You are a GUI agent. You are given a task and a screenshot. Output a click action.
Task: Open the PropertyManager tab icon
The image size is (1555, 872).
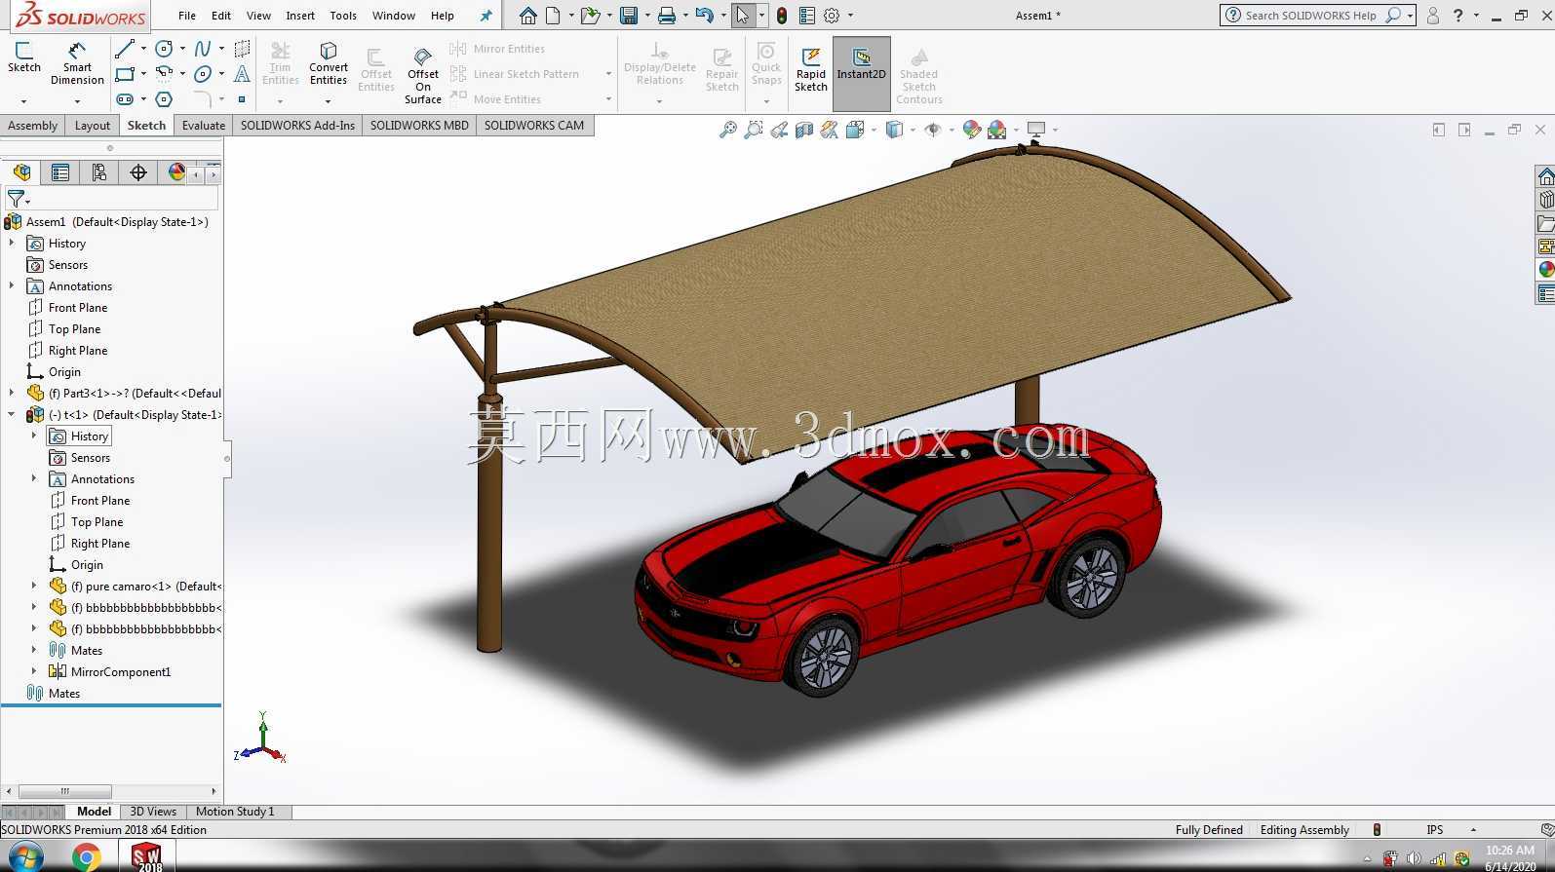60,172
